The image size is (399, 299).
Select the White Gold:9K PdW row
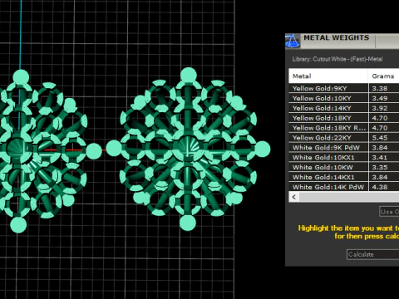point(344,148)
